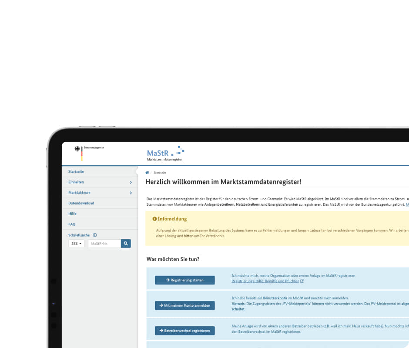Click the Bundesnetzagentur eagle logo

coord(78,149)
